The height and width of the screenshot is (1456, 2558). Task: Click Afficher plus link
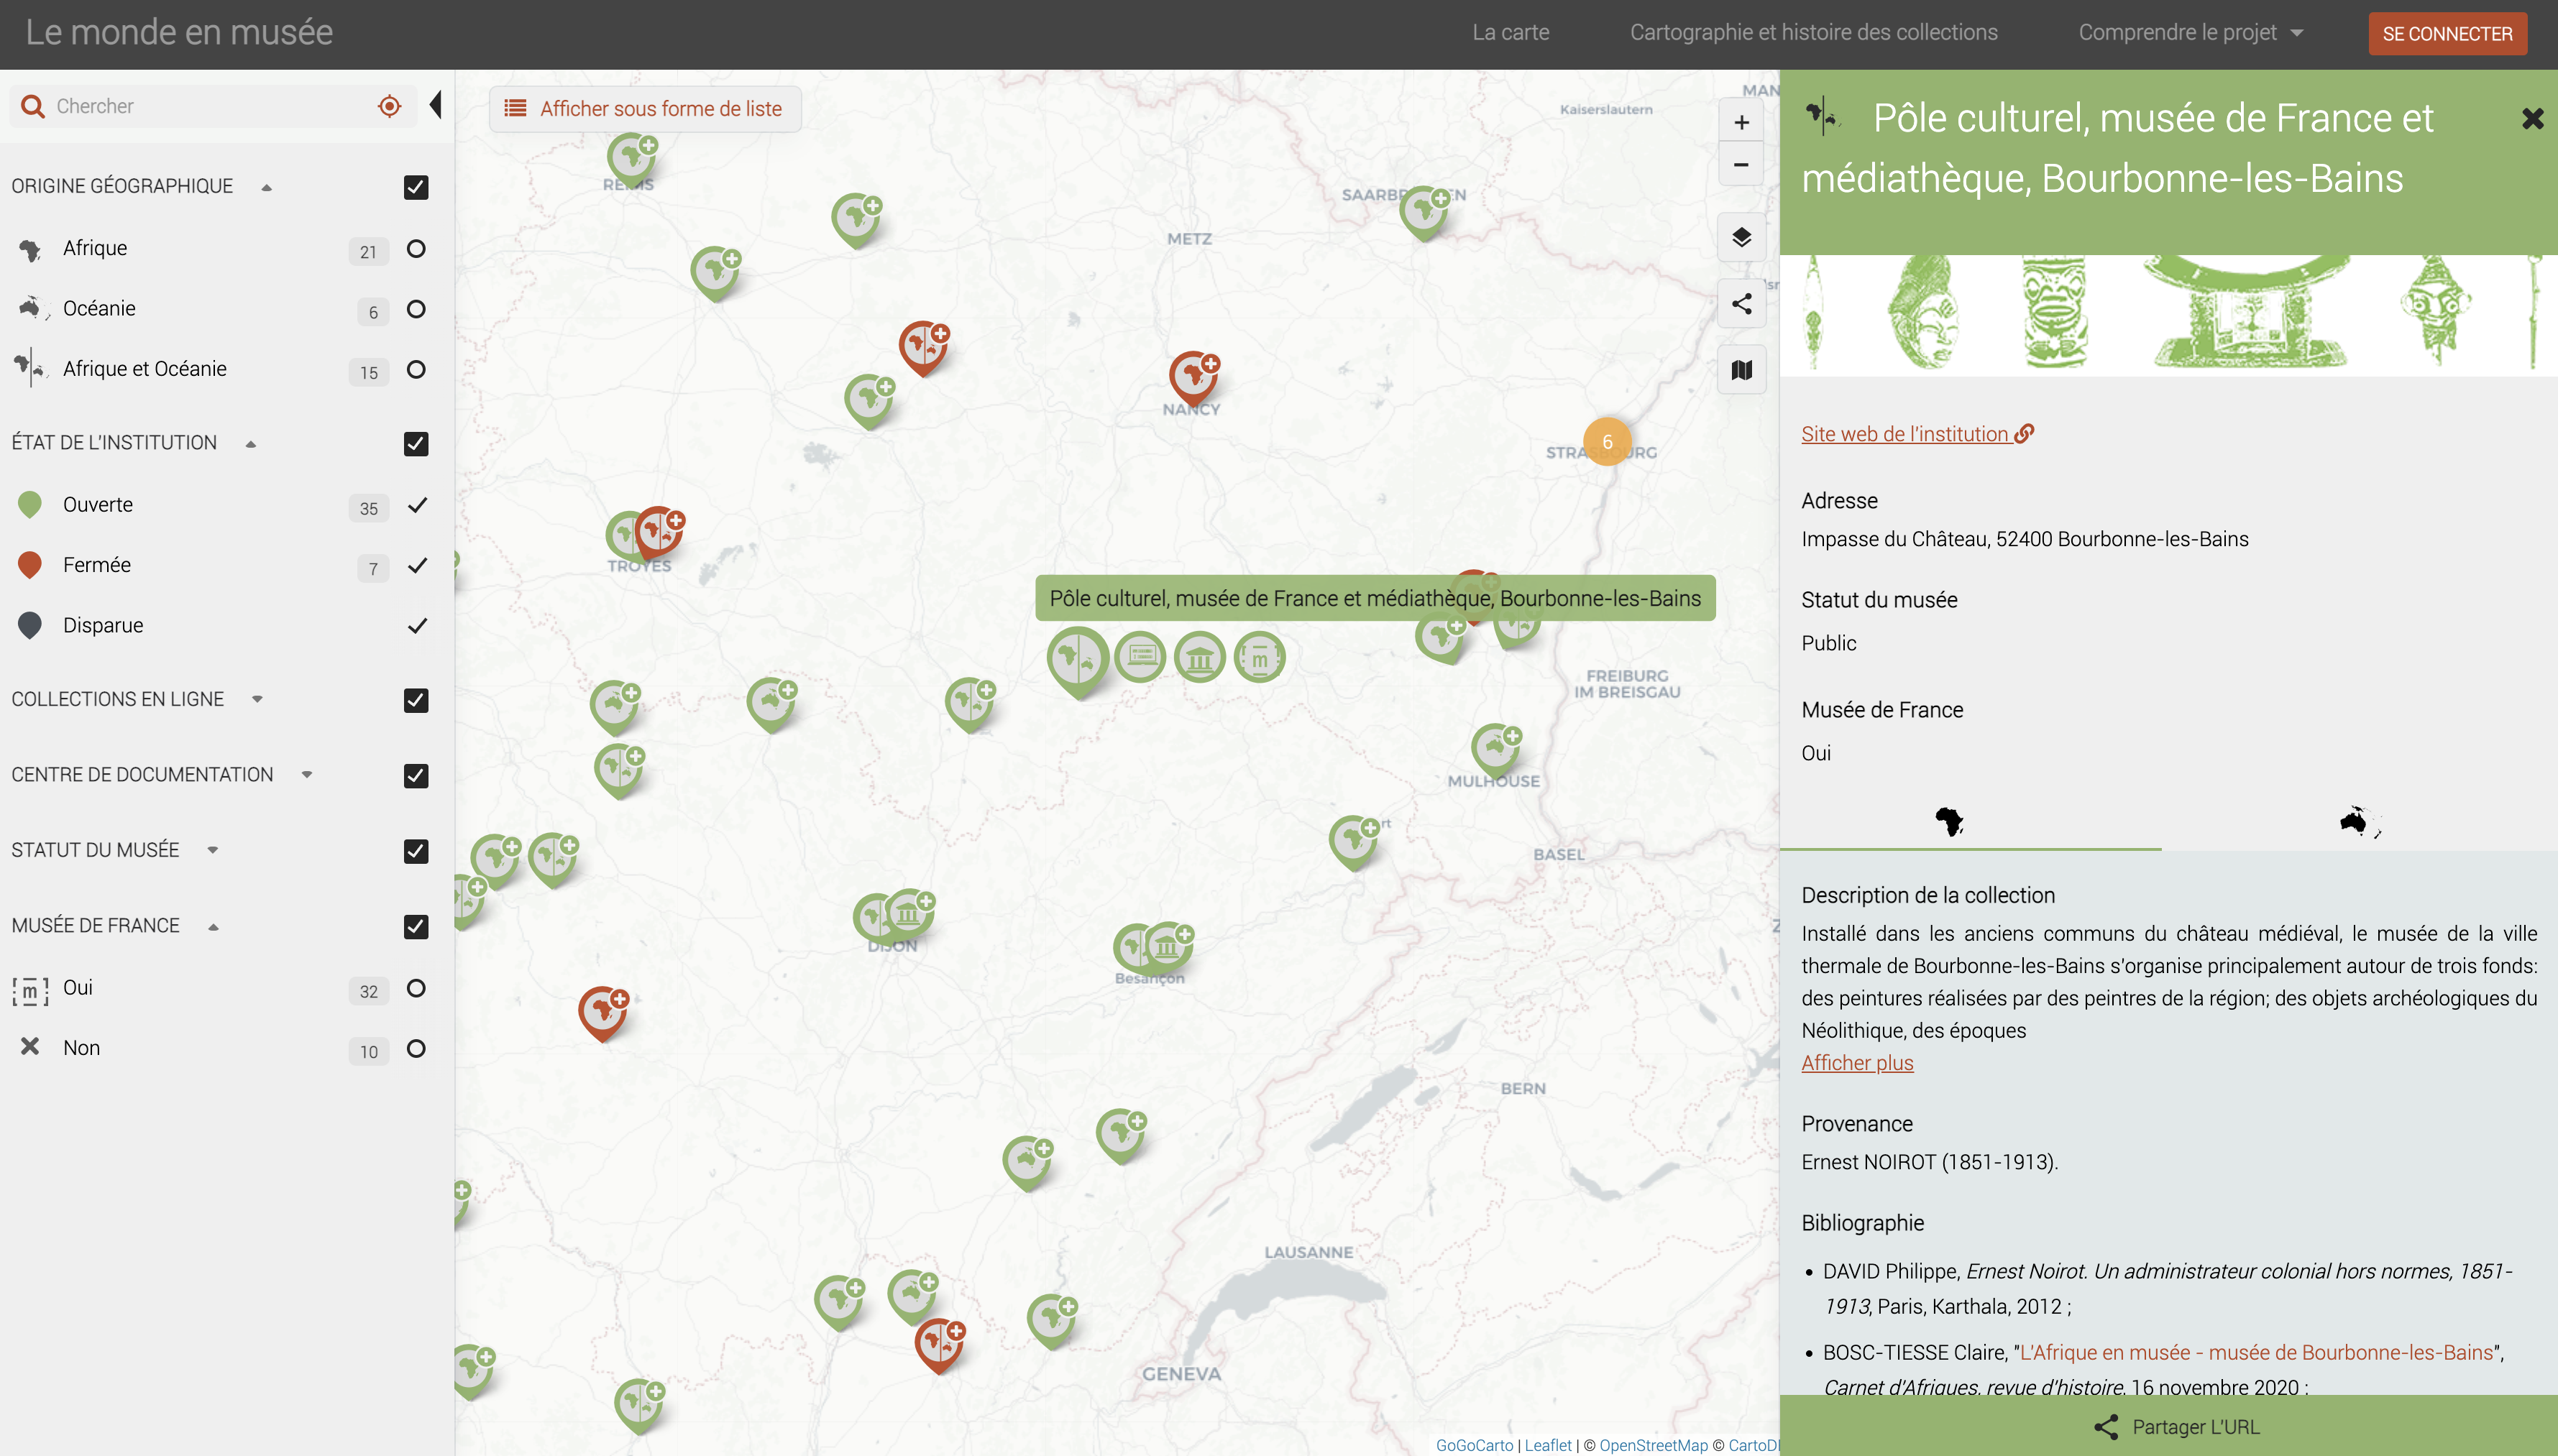click(1857, 1063)
